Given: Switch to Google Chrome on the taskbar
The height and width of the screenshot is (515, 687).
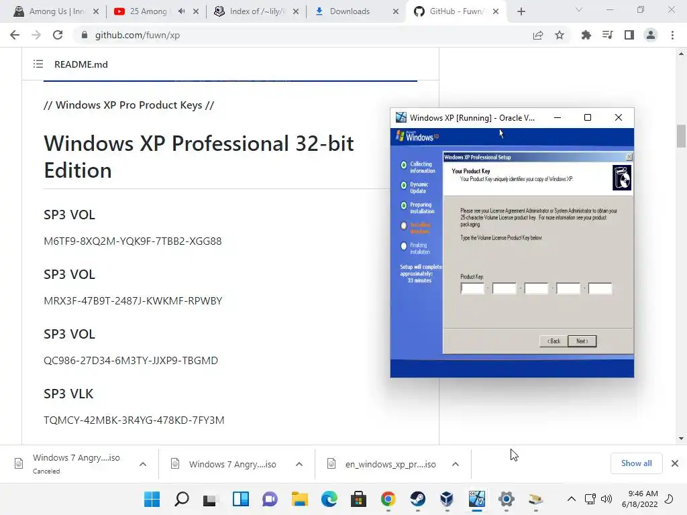Looking at the screenshot, I should [x=388, y=499].
